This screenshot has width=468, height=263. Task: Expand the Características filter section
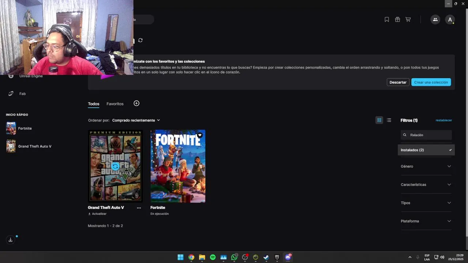tap(426, 184)
